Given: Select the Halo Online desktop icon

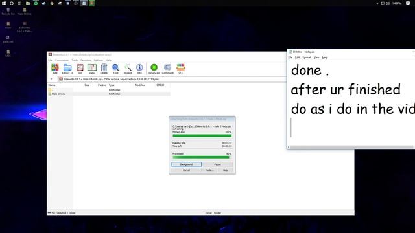Looking at the screenshot, I should pyautogui.click(x=25, y=12).
